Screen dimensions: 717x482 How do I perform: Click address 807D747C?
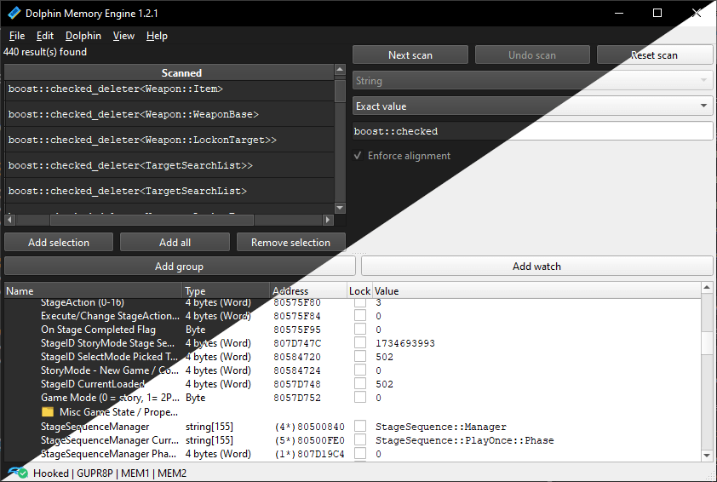297,343
